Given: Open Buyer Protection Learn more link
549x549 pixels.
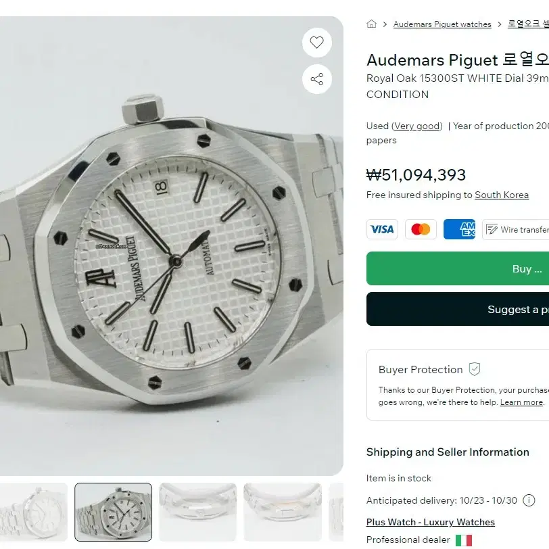Looking at the screenshot, I should 522,402.
